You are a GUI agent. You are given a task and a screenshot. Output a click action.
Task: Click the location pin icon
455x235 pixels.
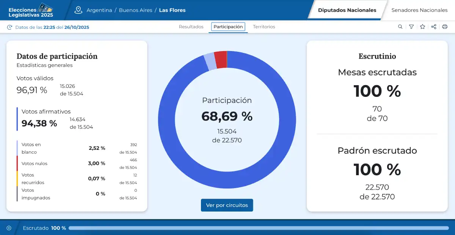point(78,10)
